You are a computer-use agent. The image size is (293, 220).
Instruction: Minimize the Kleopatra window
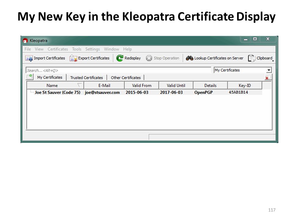click(x=246, y=39)
